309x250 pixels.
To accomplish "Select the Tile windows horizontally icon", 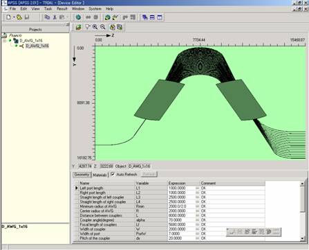I will coord(152,17).
